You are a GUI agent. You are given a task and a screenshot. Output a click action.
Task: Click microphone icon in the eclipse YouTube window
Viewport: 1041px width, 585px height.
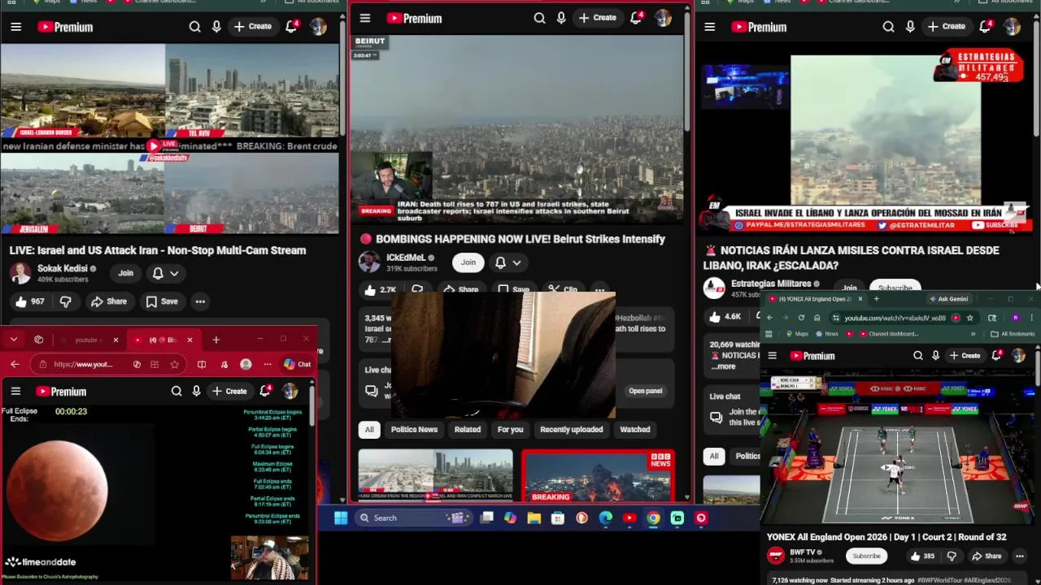click(196, 392)
